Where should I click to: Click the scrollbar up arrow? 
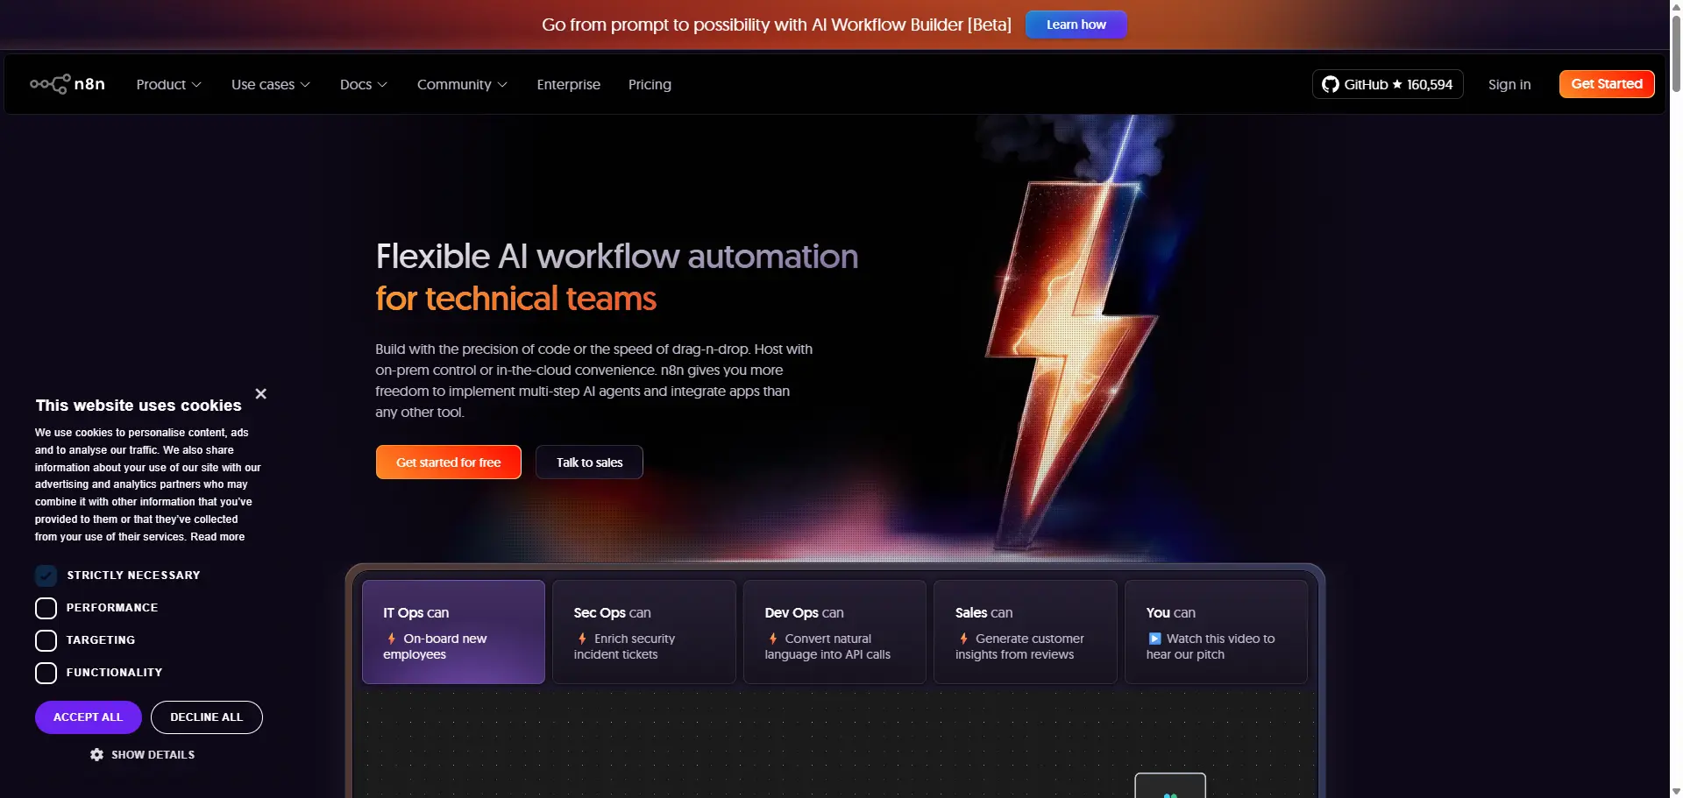click(1676, 6)
